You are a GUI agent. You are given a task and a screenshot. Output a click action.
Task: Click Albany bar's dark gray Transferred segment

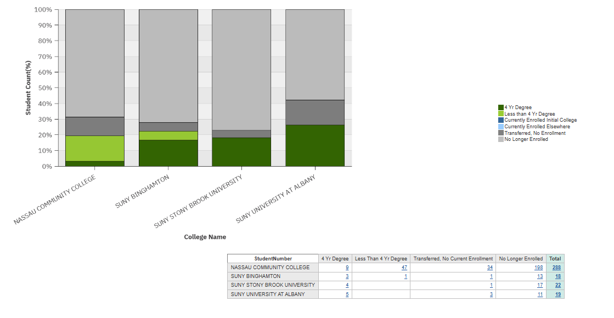(x=315, y=112)
